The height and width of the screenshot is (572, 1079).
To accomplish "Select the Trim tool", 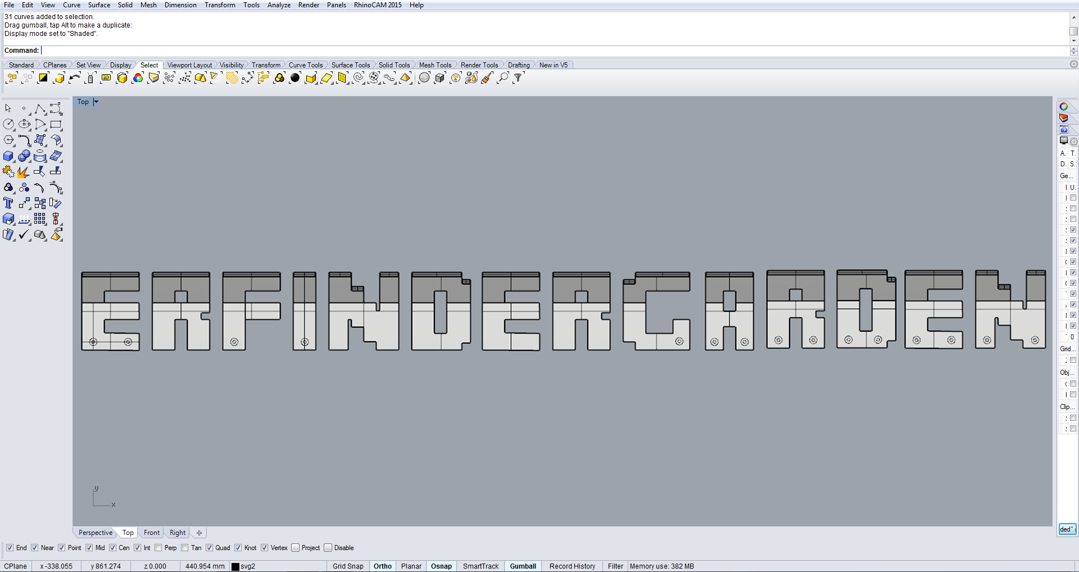I will click(40, 171).
